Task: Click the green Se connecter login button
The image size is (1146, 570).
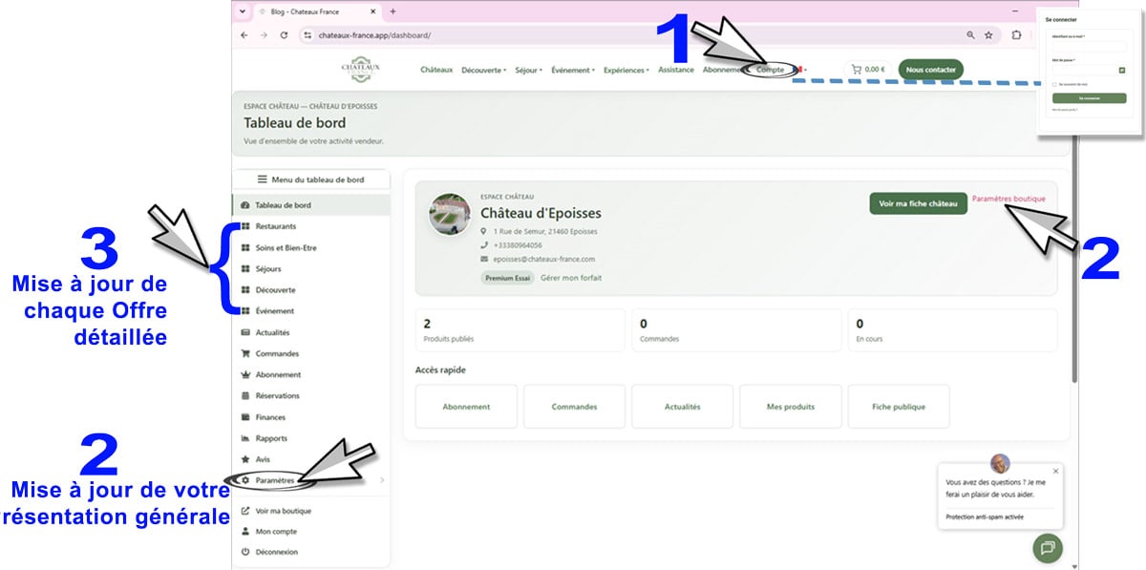Action: click(x=1089, y=97)
